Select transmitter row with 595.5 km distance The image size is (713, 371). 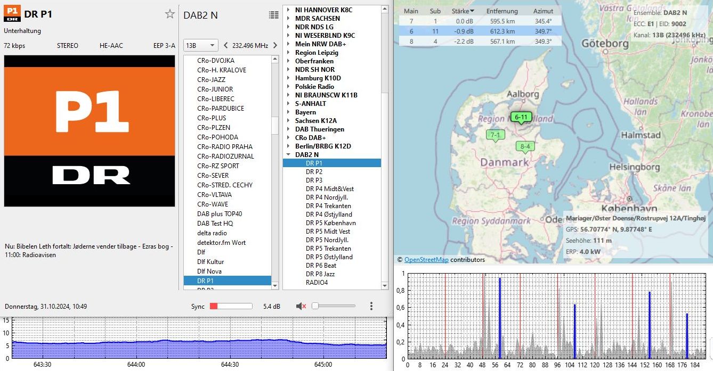pos(480,21)
